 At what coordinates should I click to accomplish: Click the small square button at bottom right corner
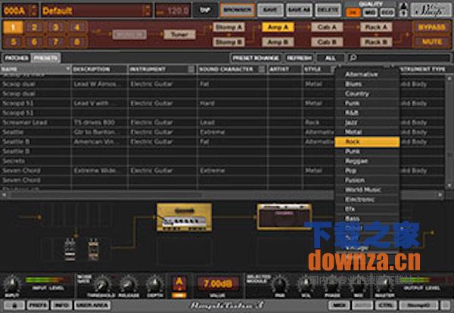446,305
